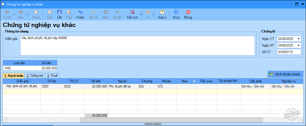Switch to 1. Hạch toán tab
This screenshot has width=306, height=126.
pos(14,76)
